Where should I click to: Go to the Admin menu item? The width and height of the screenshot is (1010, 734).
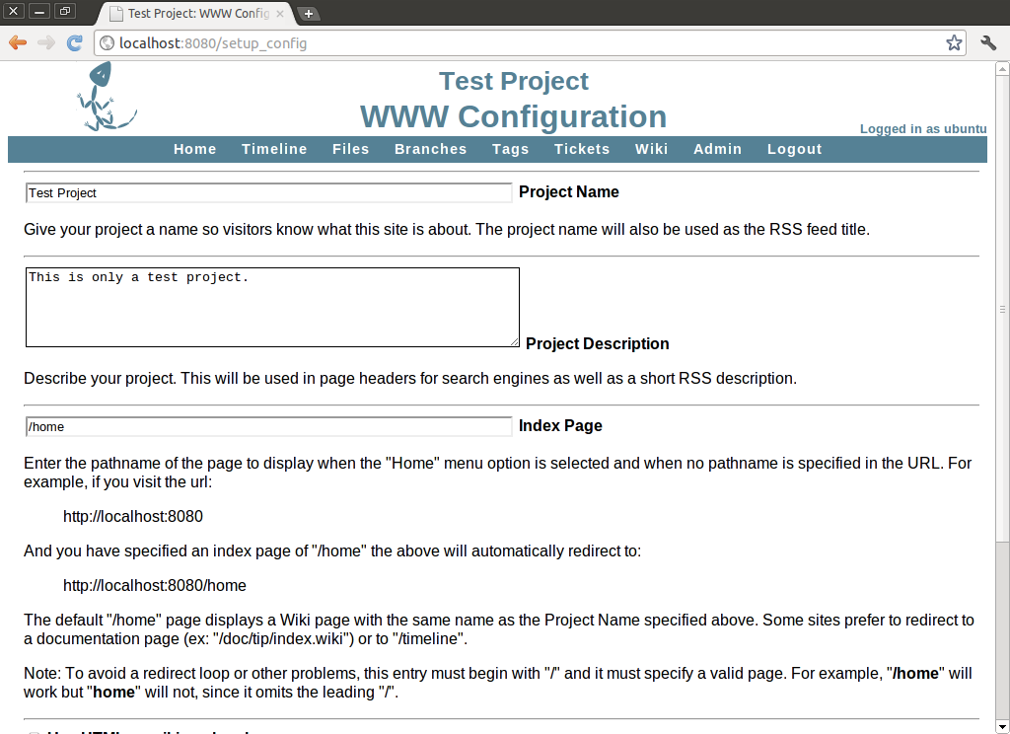point(718,149)
